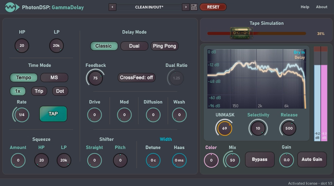The height and width of the screenshot is (186, 334).
Task: Click the Selectivity knob showing 10
Action: coord(258,128)
